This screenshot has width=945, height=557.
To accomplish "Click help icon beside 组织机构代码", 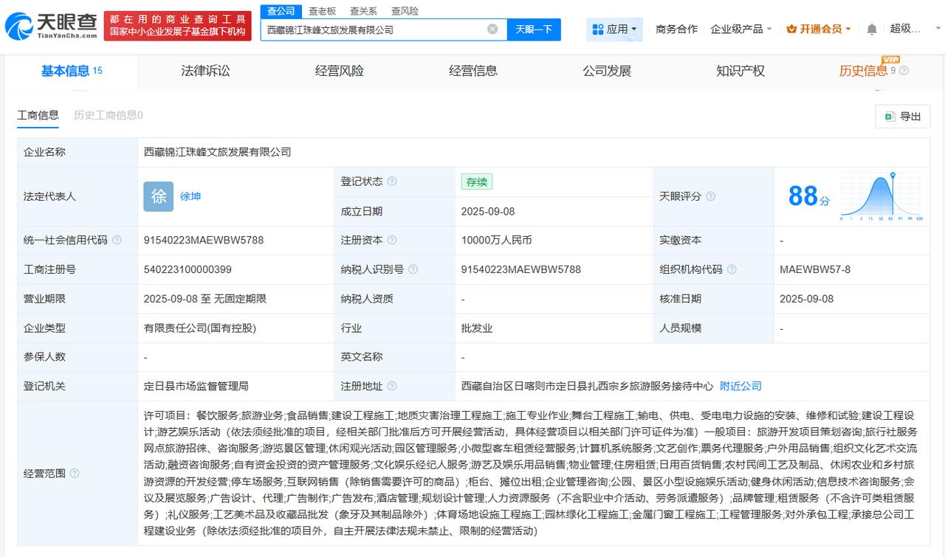I will pyautogui.click(x=731, y=270).
